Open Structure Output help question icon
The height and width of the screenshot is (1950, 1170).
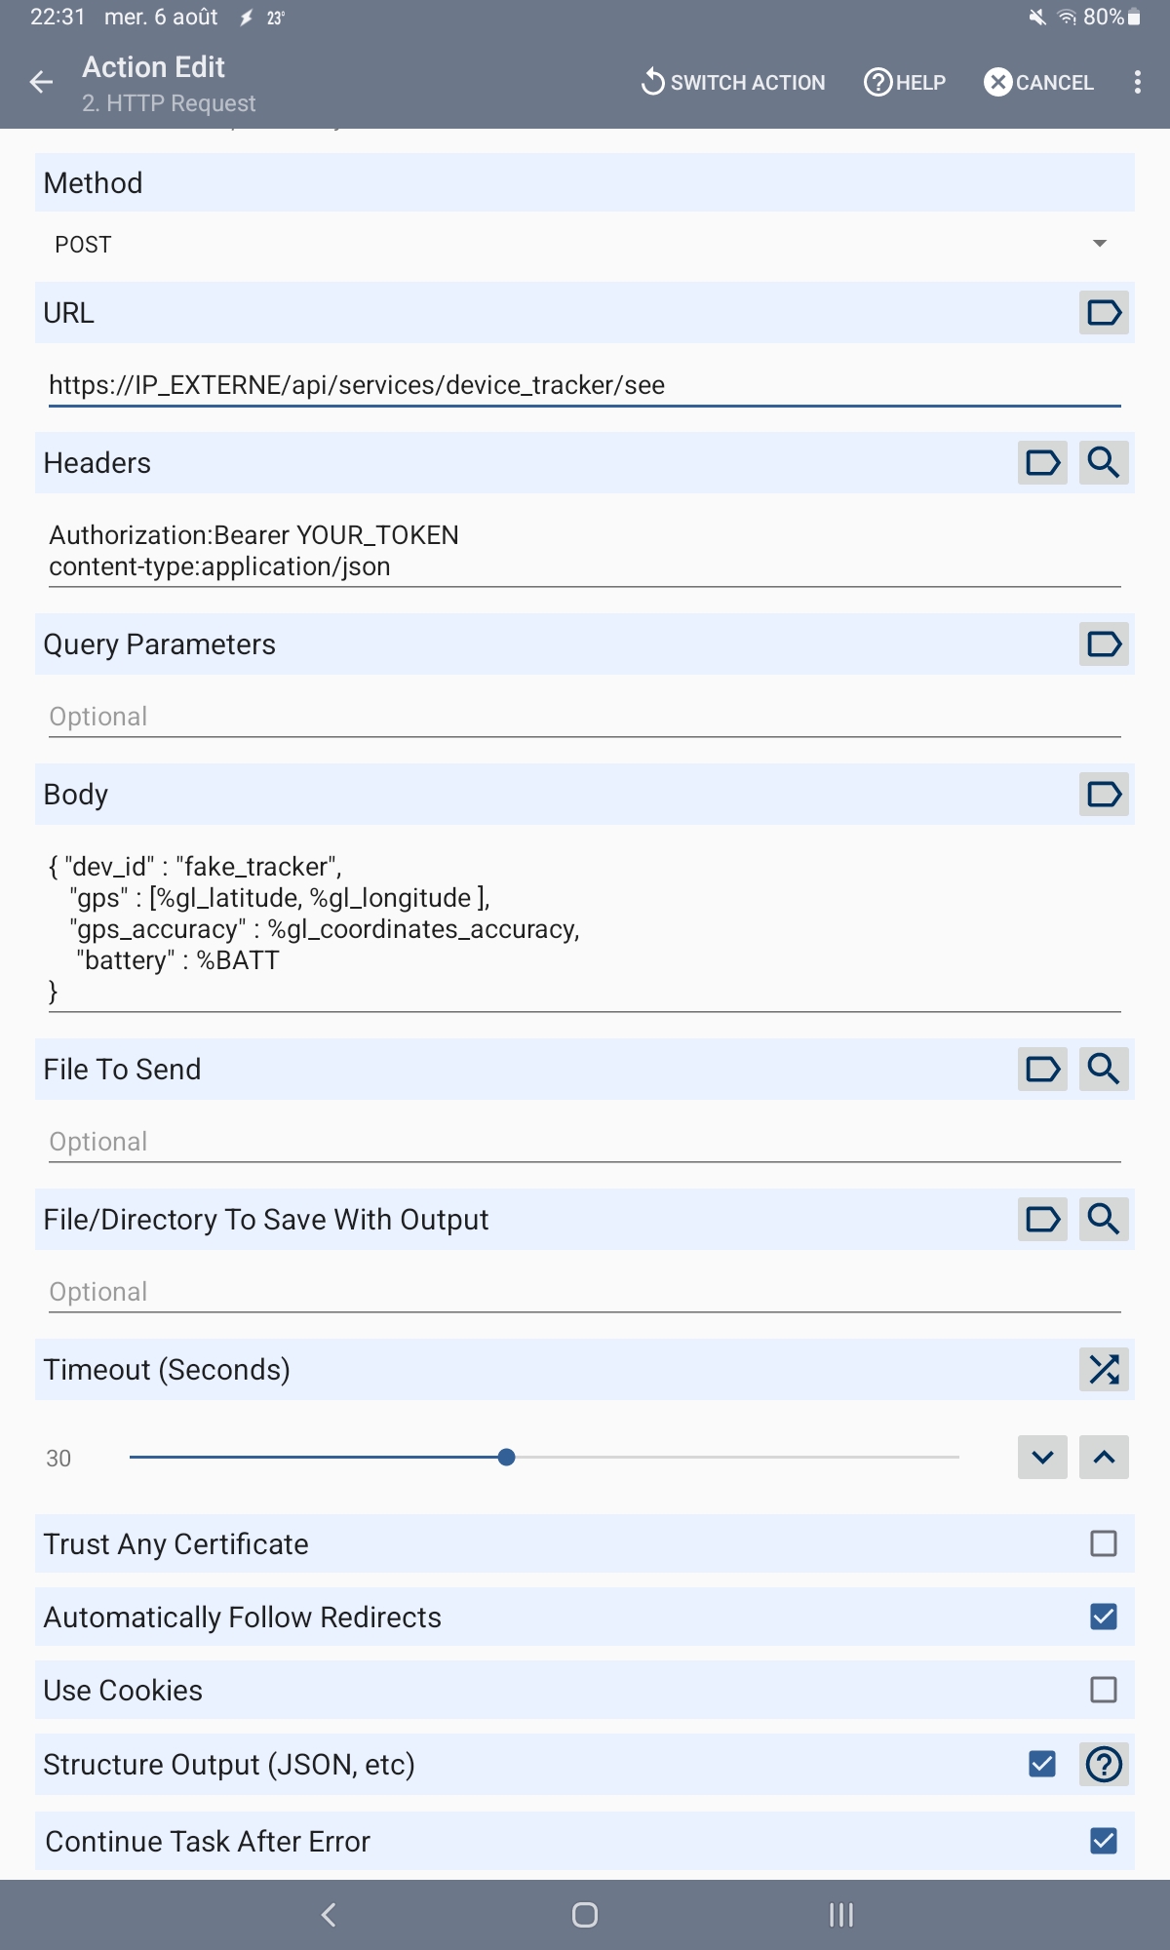[x=1104, y=1765]
